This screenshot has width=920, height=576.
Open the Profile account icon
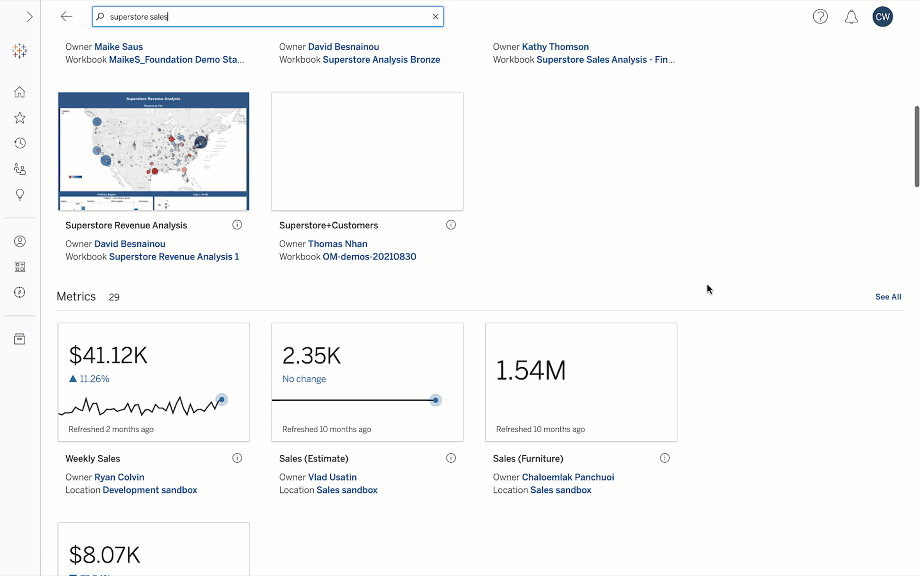882,17
